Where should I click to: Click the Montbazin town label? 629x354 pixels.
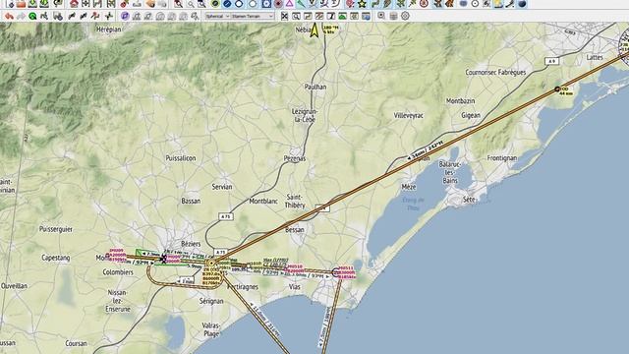coord(461,101)
